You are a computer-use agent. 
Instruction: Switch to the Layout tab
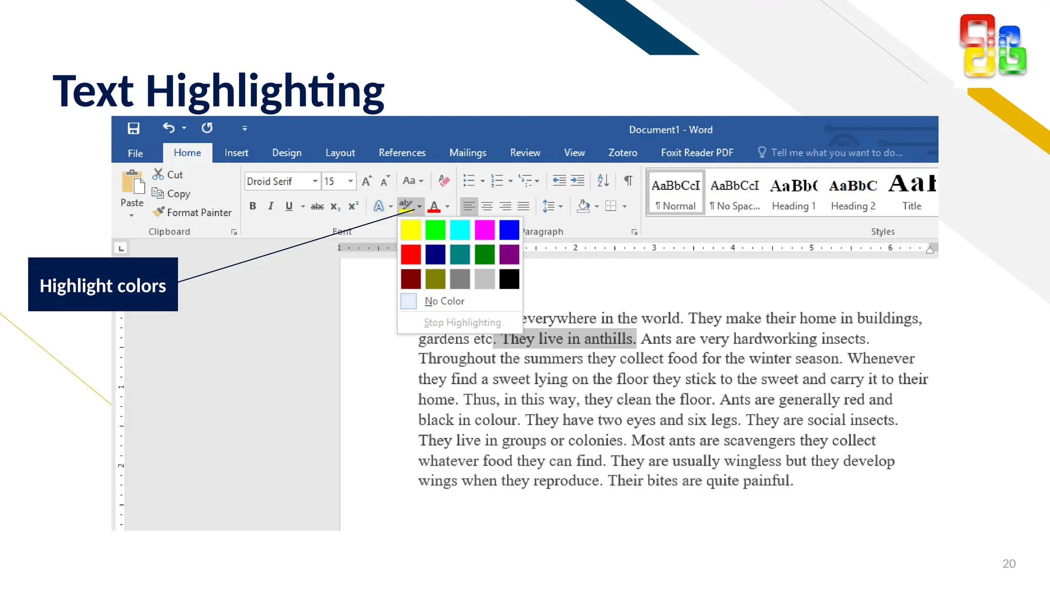[340, 153]
